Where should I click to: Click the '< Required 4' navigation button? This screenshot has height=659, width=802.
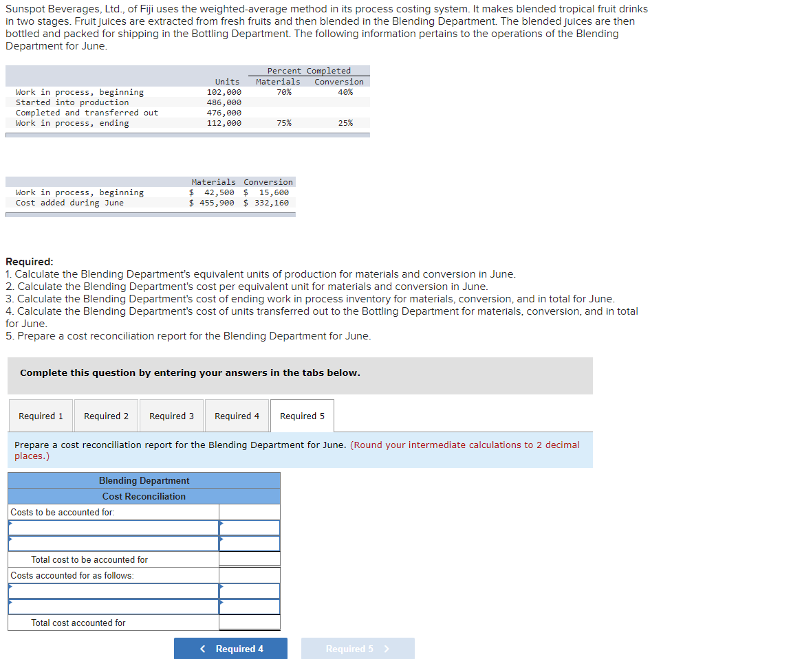click(230, 648)
